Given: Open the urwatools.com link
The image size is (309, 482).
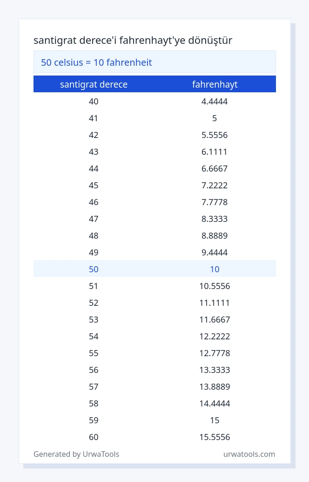Looking at the screenshot, I should [x=249, y=454].
